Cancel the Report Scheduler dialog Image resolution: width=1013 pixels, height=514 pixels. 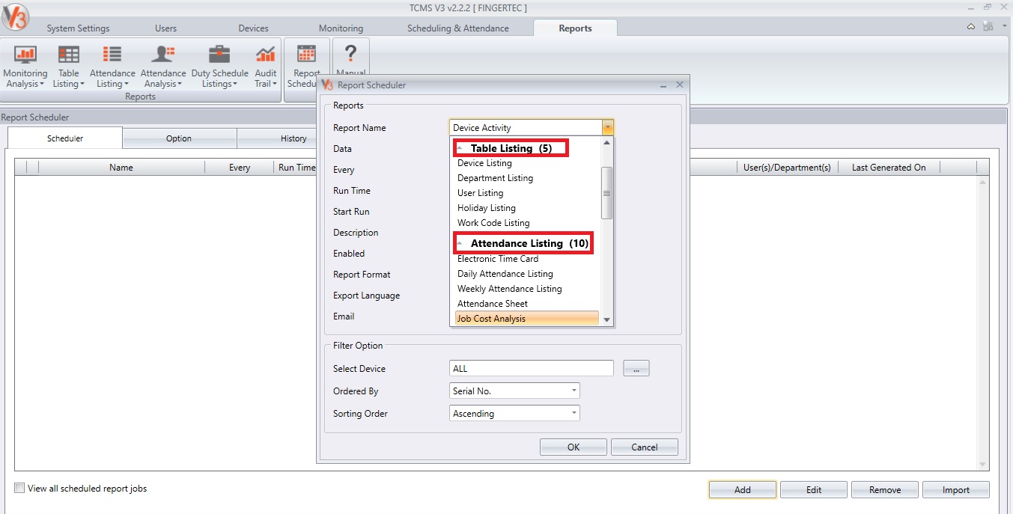pyautogui.click(x=644, y=447)
